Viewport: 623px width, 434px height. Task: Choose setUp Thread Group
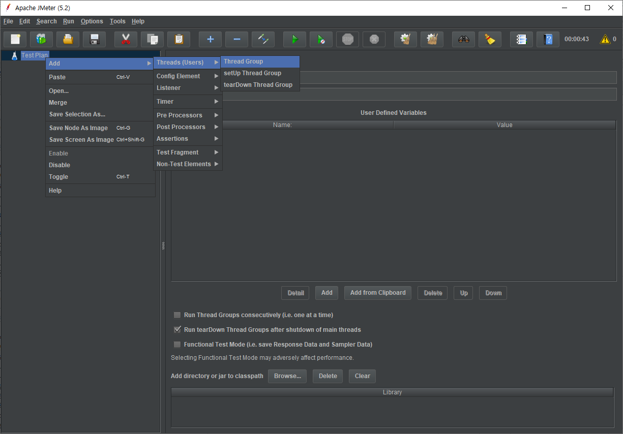click(260, 73)
